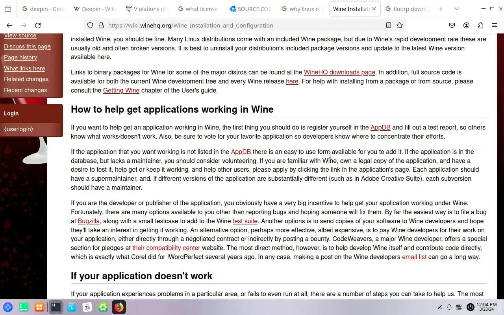
Task: Click "If your application doesn't work" heading
Action: click(141, 276)
